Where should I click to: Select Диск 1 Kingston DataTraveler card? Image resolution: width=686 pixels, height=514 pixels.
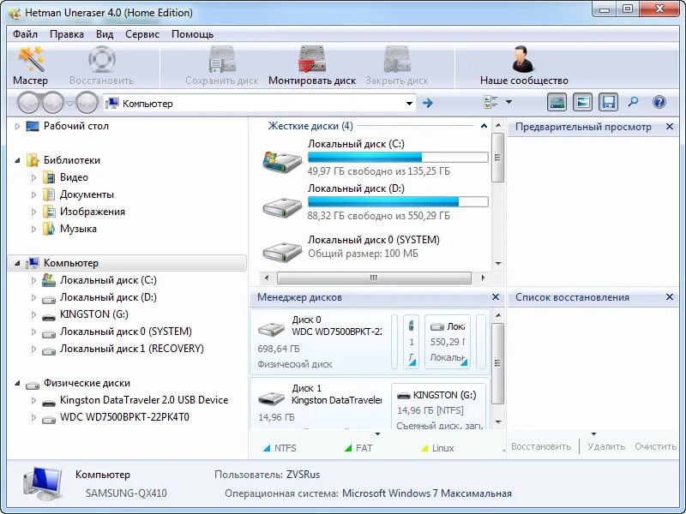[x=319, y=403]
